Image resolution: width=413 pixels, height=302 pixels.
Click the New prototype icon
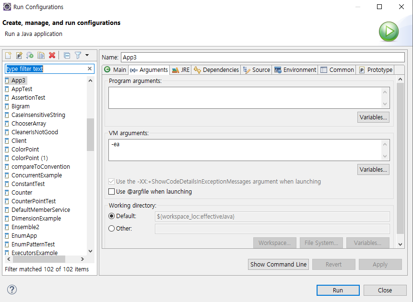click(19, 55)
